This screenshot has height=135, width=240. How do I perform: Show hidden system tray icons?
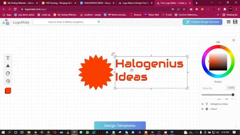196,132
